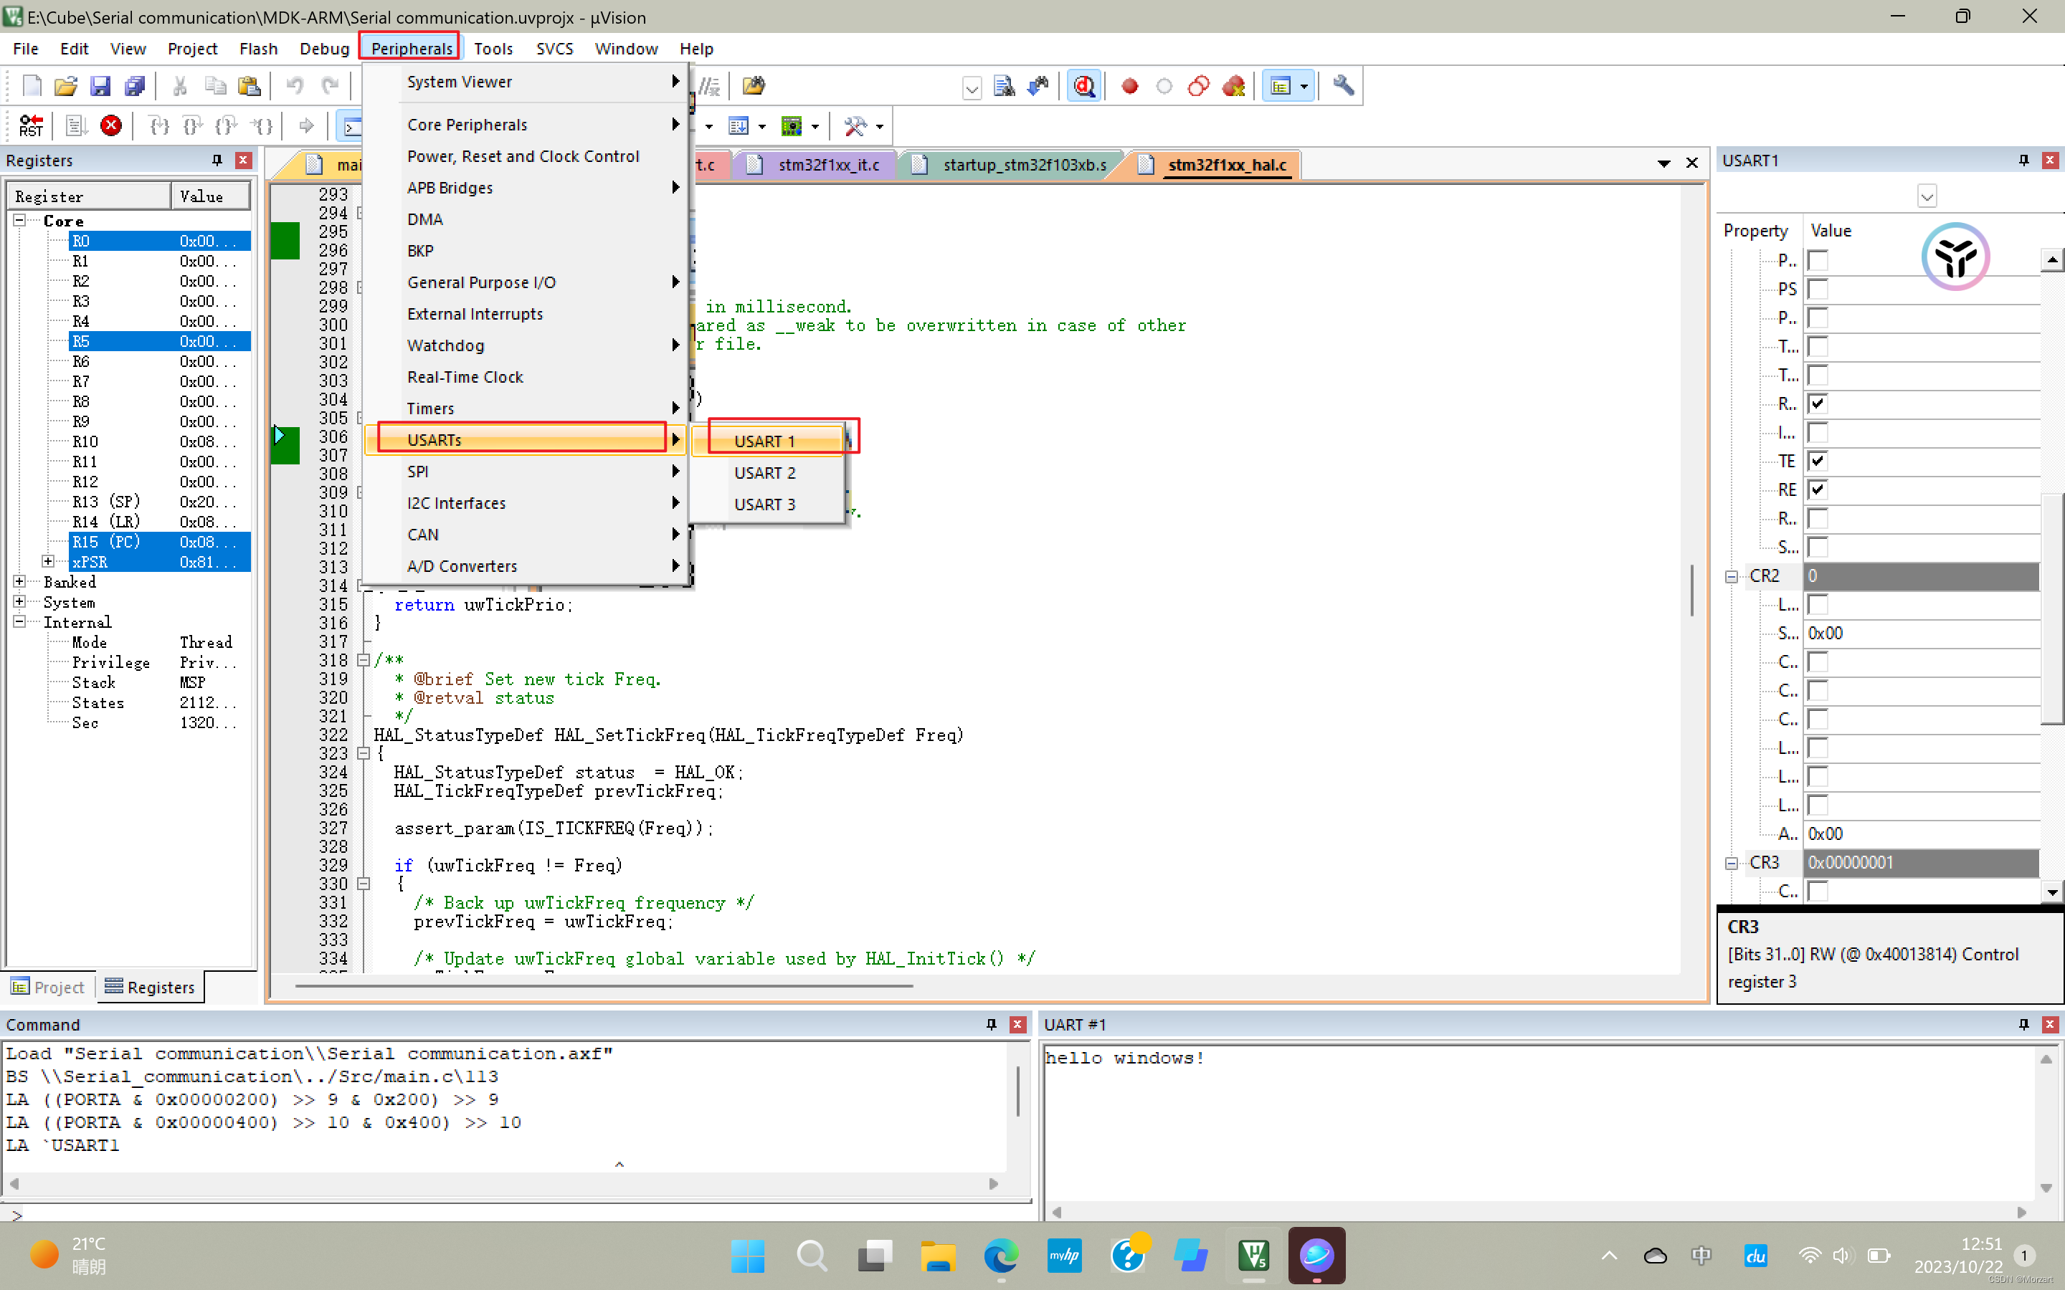2065x1290 pixels.
Task: Open the Toolbox hammer icon
Action: click(x=855, y=126)
